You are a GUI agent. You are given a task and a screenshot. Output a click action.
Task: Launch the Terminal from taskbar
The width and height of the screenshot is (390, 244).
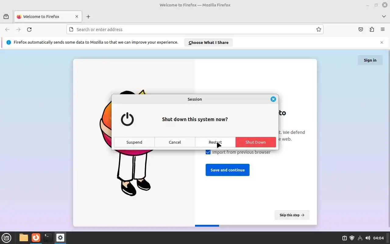[x=48, y=238]
